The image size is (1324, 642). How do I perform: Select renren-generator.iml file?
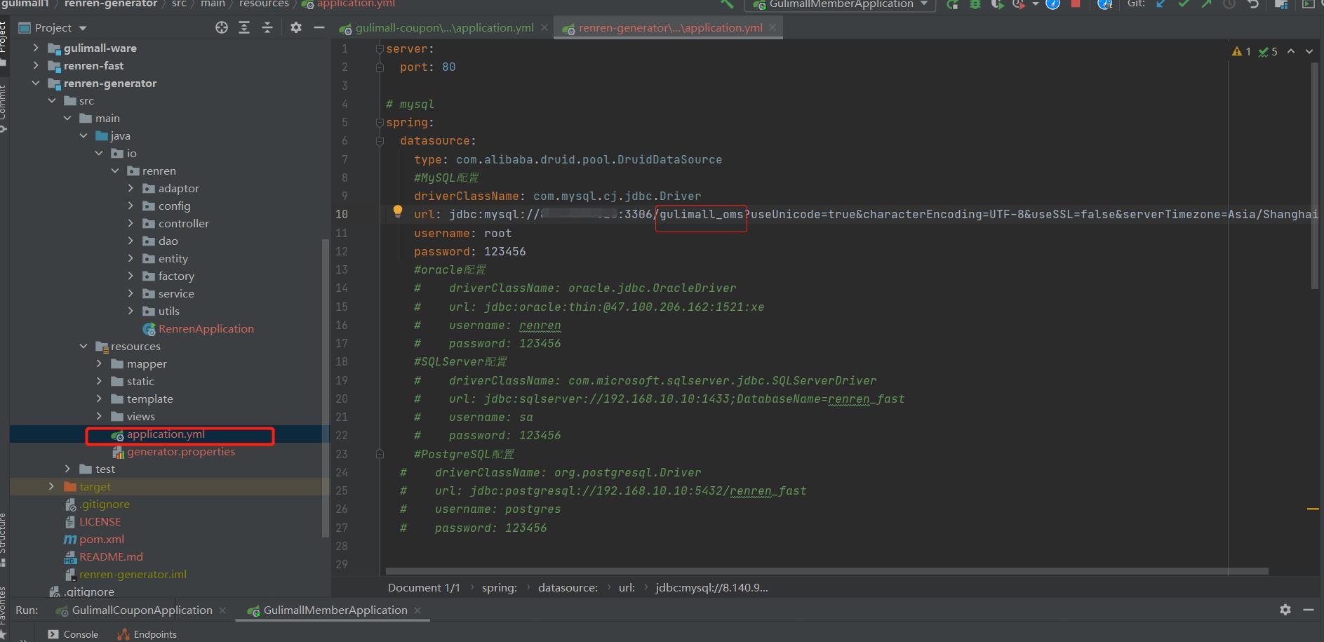132,574
